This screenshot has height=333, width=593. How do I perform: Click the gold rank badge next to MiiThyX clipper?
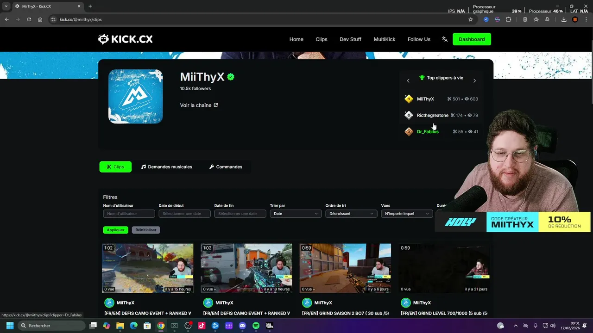click(409, 99)
